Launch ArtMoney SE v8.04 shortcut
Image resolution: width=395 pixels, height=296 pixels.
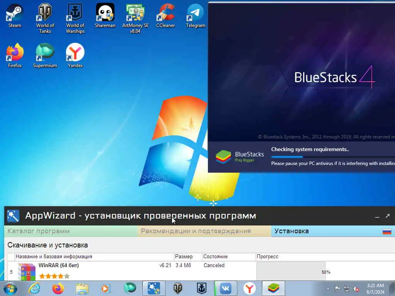tap(135, 18)
